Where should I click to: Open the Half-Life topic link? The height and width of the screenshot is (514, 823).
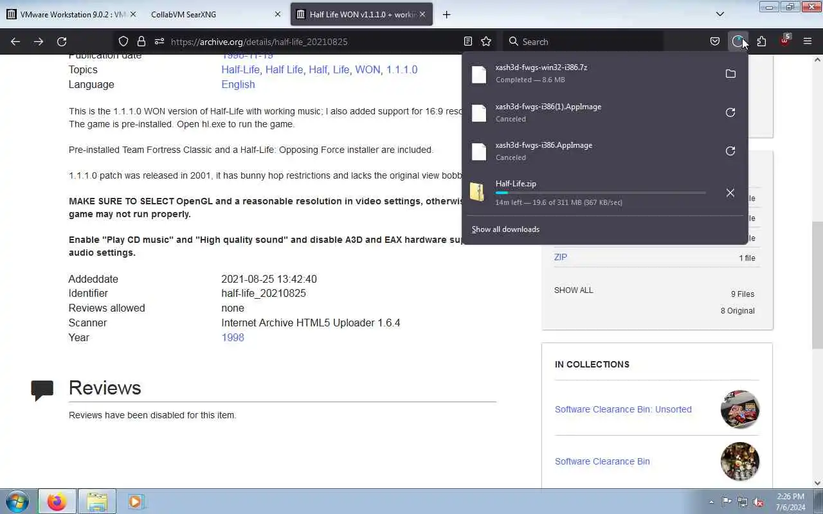click(x=240, y=69)
